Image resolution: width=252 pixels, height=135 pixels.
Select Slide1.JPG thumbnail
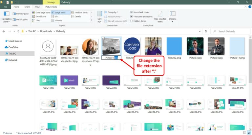[x=48, y=80]
